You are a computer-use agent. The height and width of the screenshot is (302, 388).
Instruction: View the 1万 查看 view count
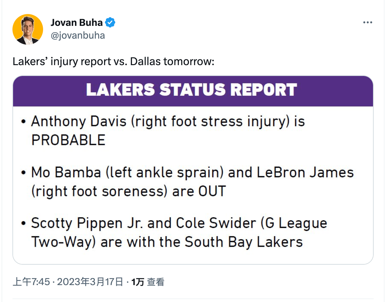tap(148, 282)
